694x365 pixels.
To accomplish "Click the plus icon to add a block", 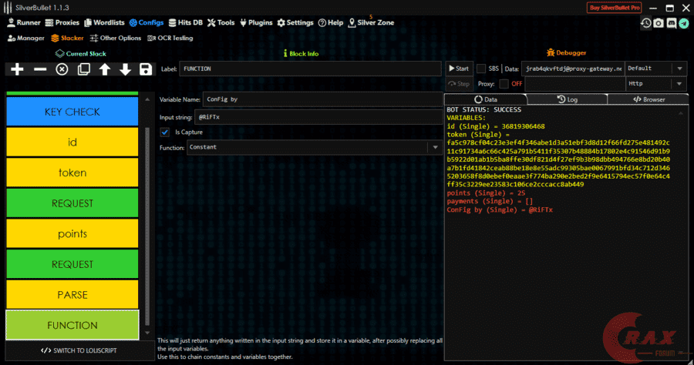I will click(17, 69).
